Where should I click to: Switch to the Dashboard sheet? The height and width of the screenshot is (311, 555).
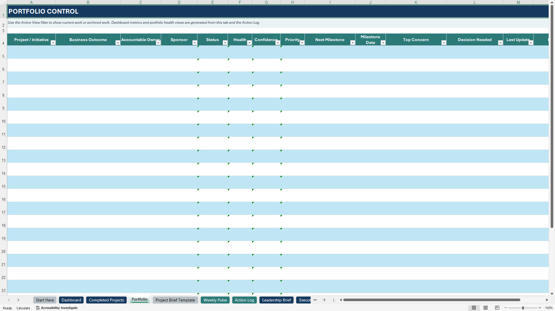point(71,300)
